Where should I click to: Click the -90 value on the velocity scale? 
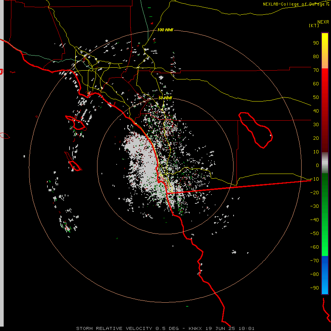coord(314,288)
